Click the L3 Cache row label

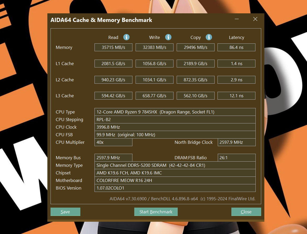click(65, 96)
